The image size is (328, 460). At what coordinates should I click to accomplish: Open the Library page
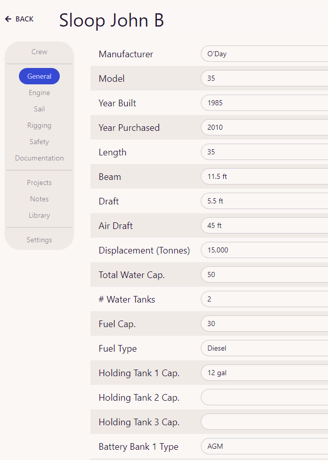click(x=39, y=215)
